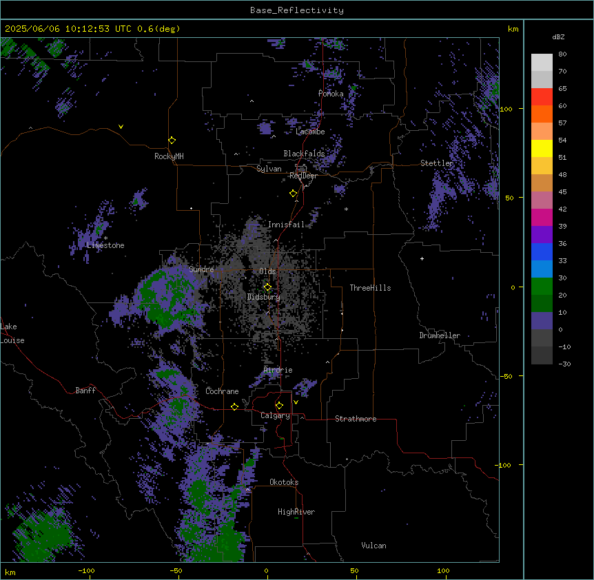The width and height of the screenshot is (594, 580).
Task: Click the Airdrie label
Action: tap(278, 370)
